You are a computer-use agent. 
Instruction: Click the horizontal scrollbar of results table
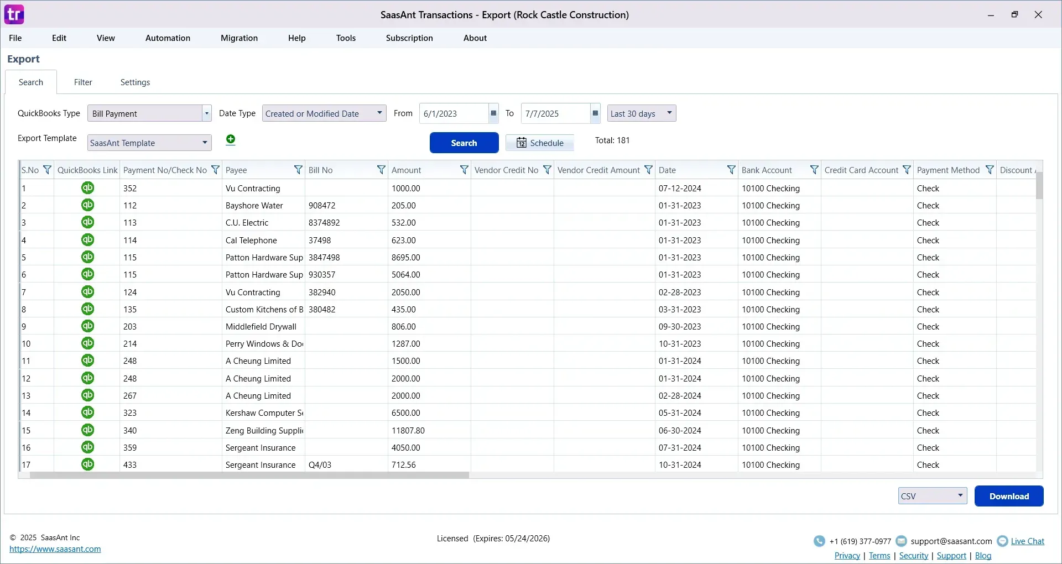coord(249,475)
